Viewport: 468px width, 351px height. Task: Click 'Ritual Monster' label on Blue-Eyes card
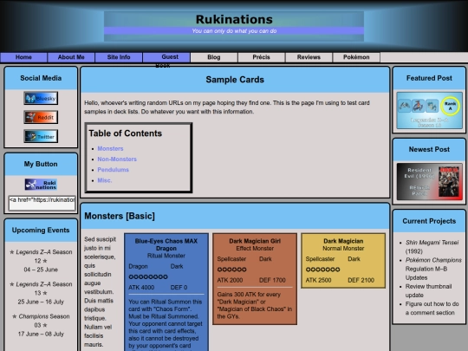[166, 256]
